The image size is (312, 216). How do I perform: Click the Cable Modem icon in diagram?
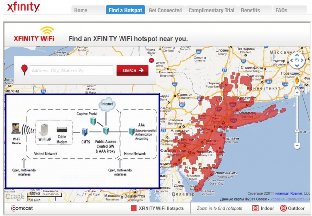(62, 130)
